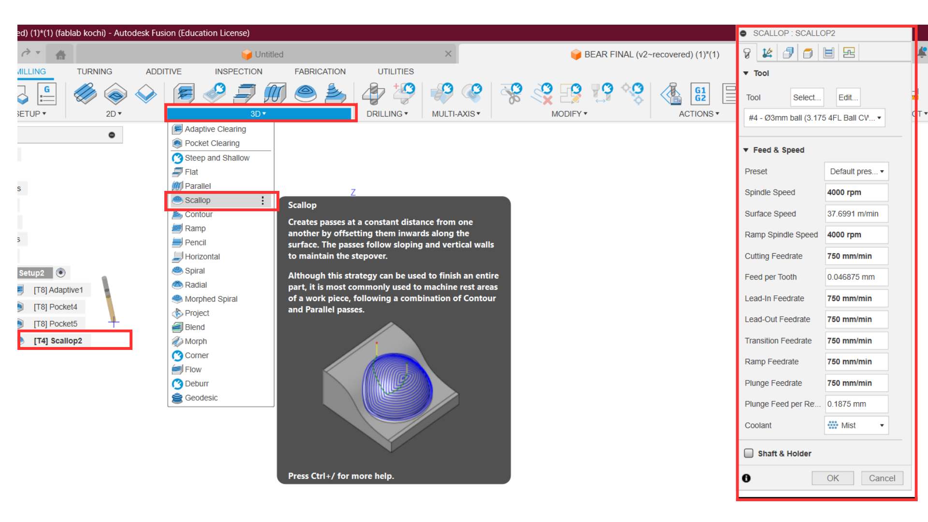928x522 pixels.
Task: Click the Edit... tool button
Action: pos(848,97)
